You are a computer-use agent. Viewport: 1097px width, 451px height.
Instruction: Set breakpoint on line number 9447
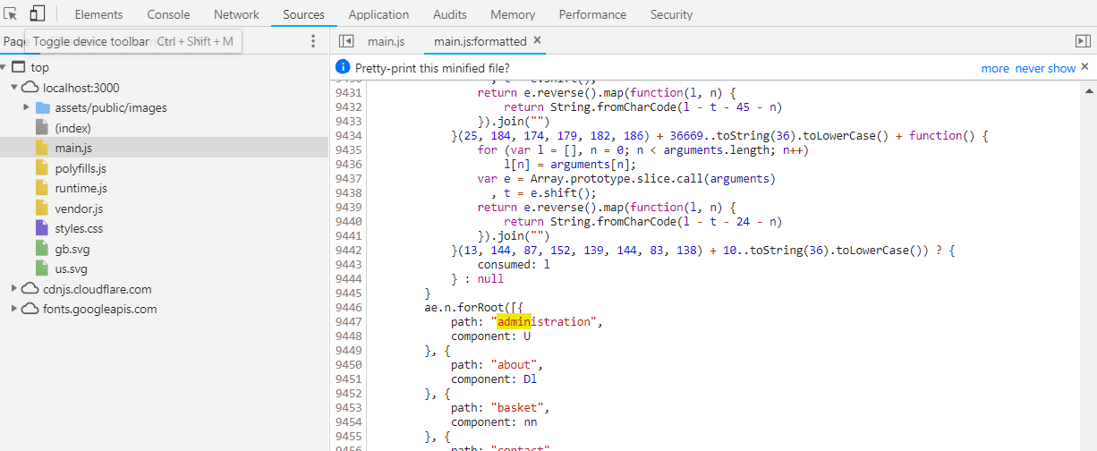[x=348, y=321]
